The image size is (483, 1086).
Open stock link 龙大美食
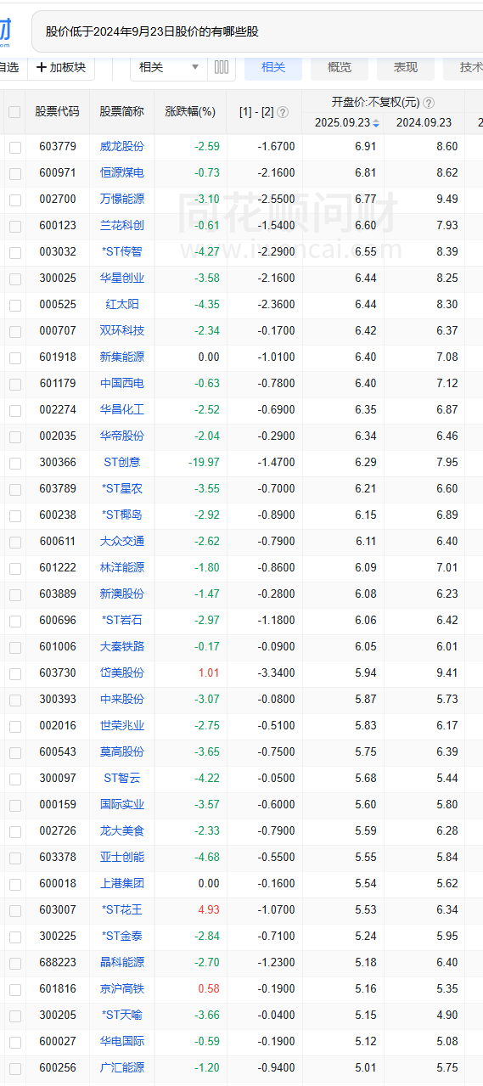pyautogui.click(x=122, y=831)
